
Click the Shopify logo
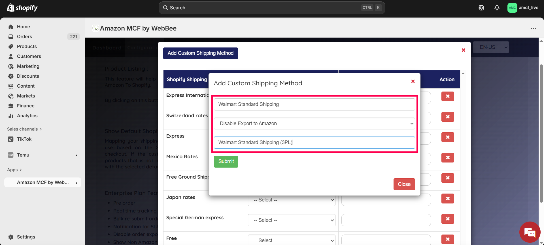[22, 8]
